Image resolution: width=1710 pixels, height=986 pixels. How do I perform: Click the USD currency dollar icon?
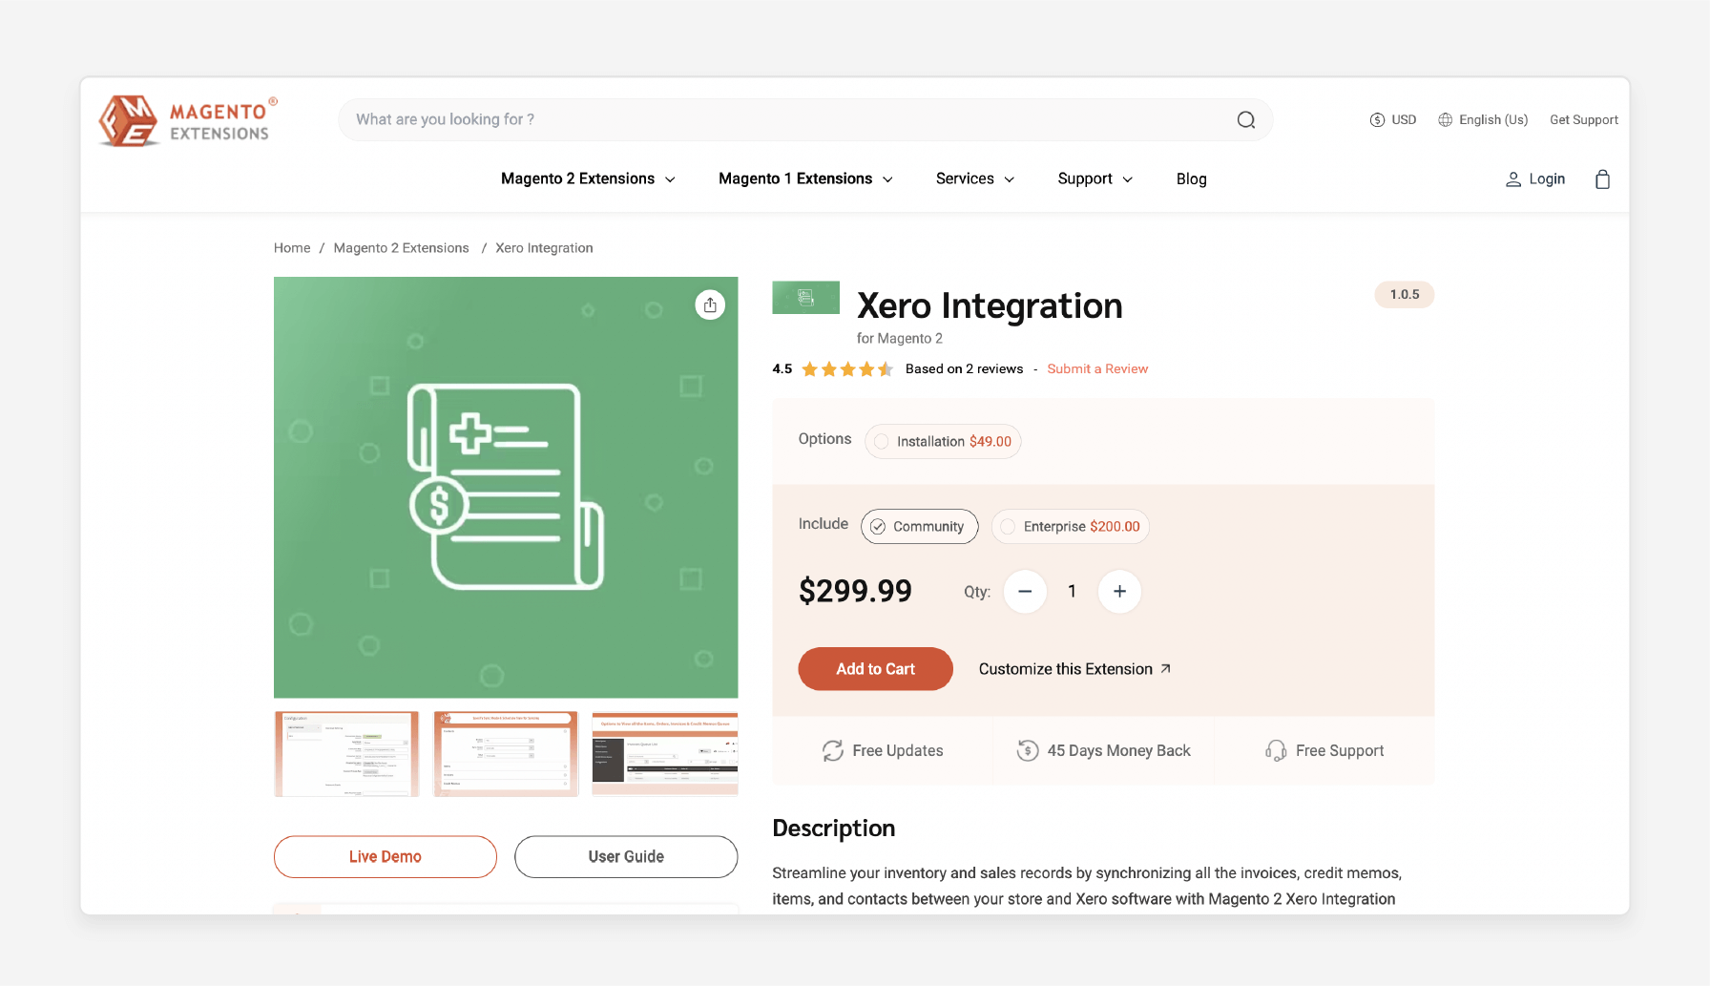(x=1377, y=120)
